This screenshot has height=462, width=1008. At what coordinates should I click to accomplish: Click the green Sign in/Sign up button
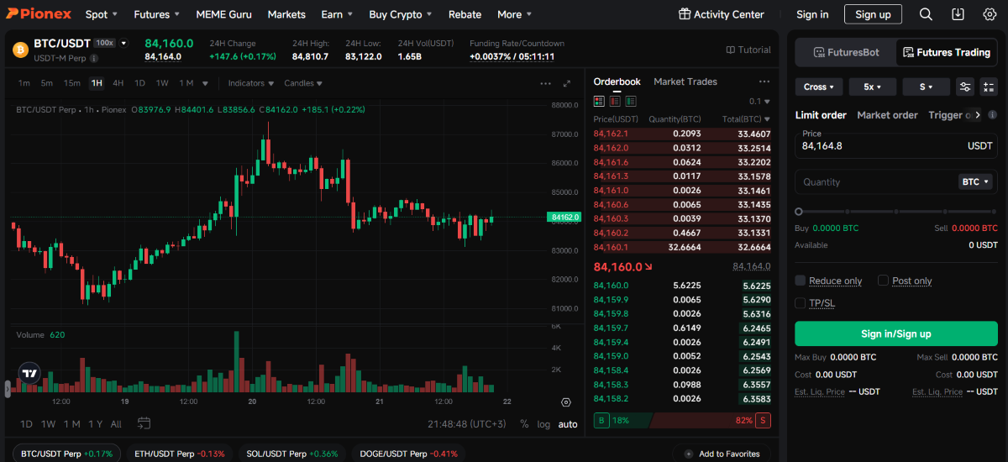(x=896, y=333)
